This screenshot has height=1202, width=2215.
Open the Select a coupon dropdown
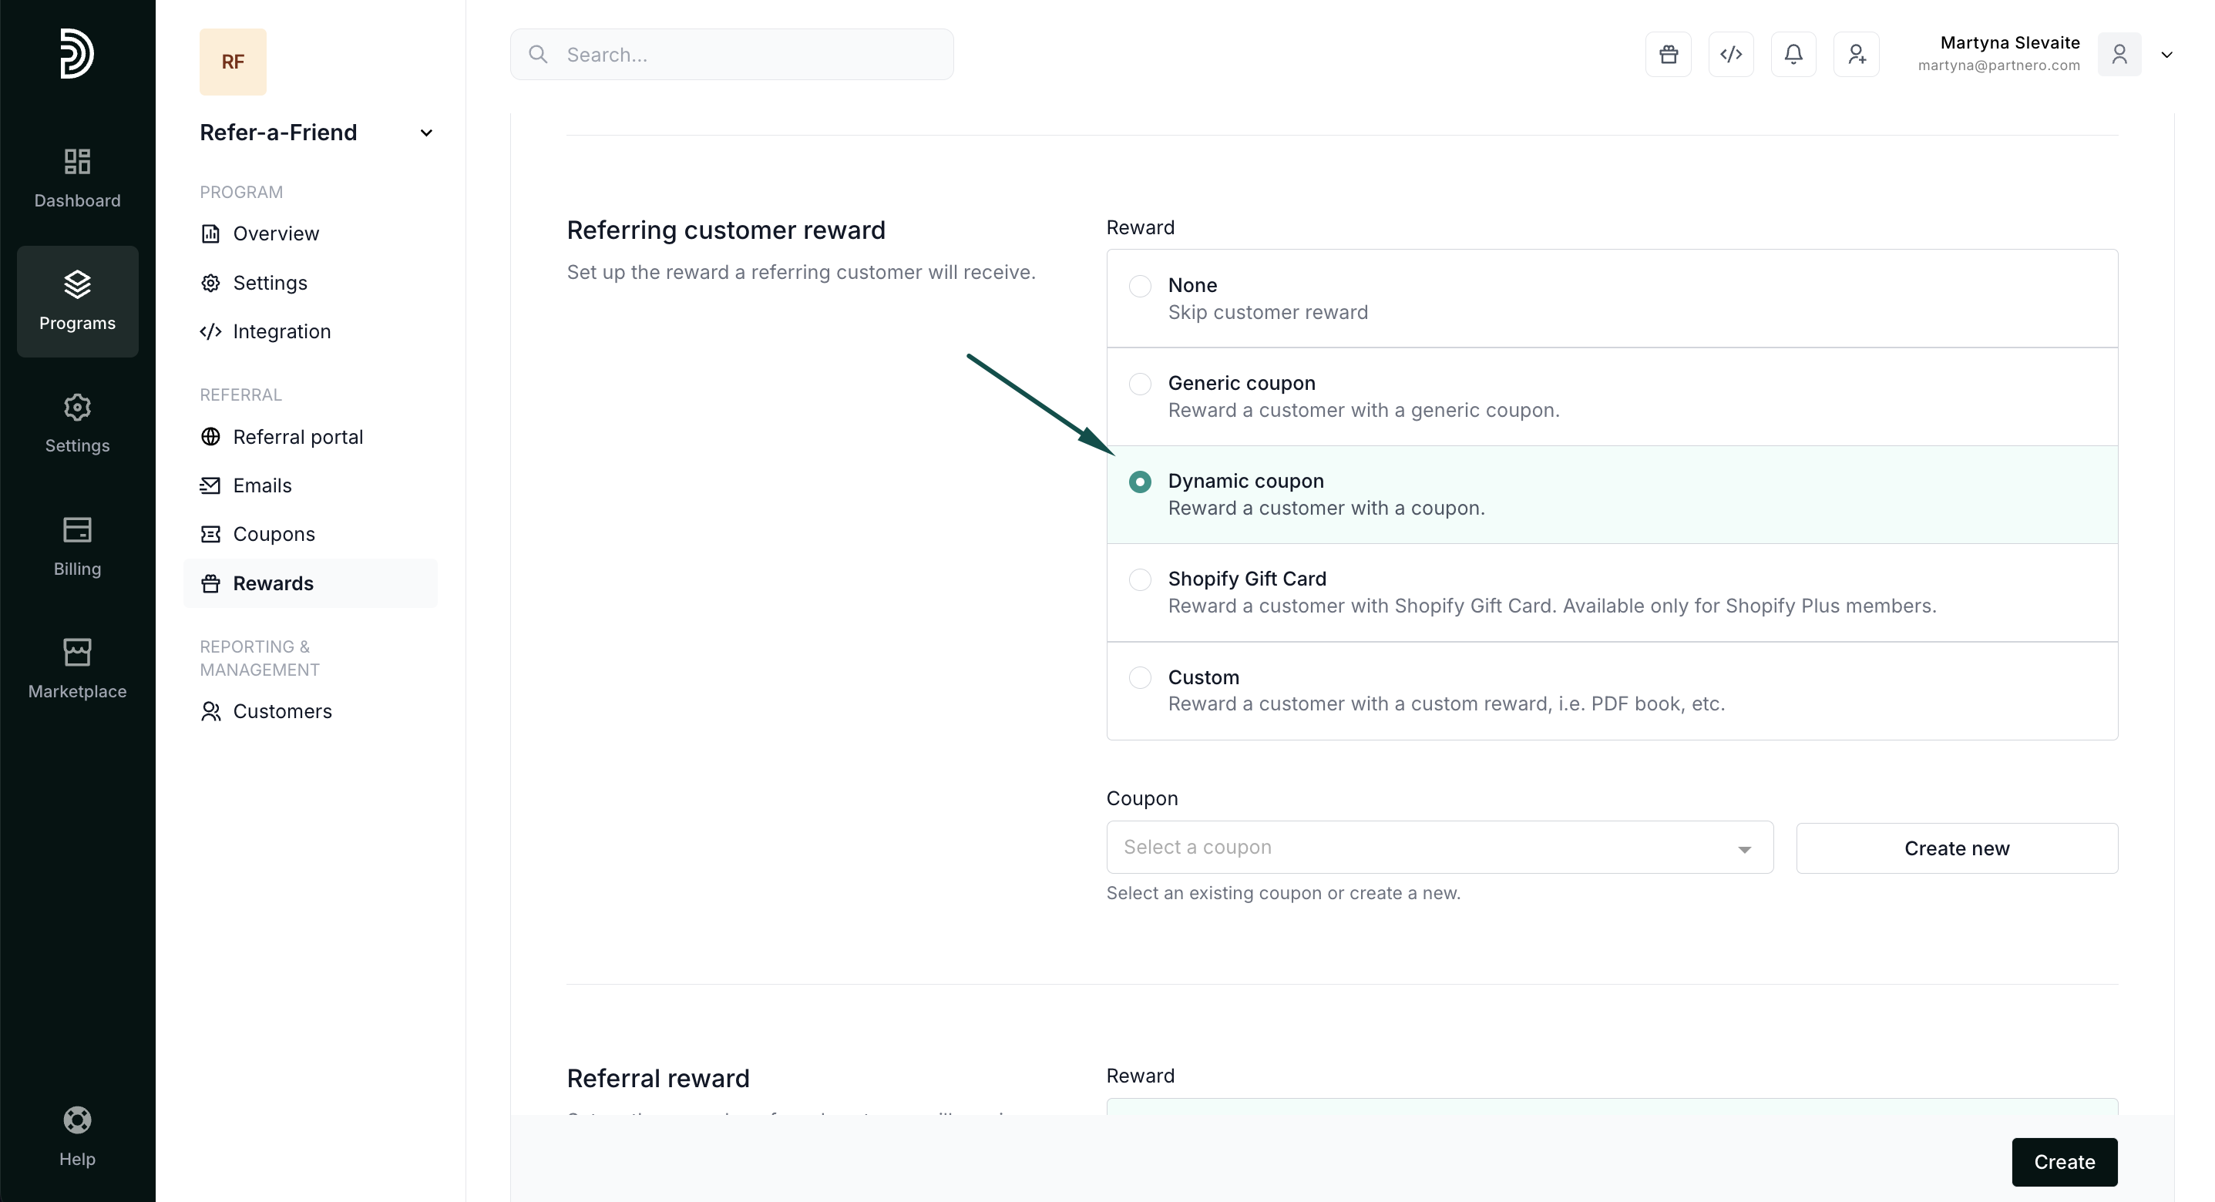[1439, 847]
